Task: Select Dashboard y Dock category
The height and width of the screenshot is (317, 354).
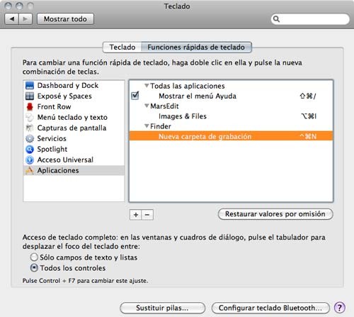Action: (74, 85)
